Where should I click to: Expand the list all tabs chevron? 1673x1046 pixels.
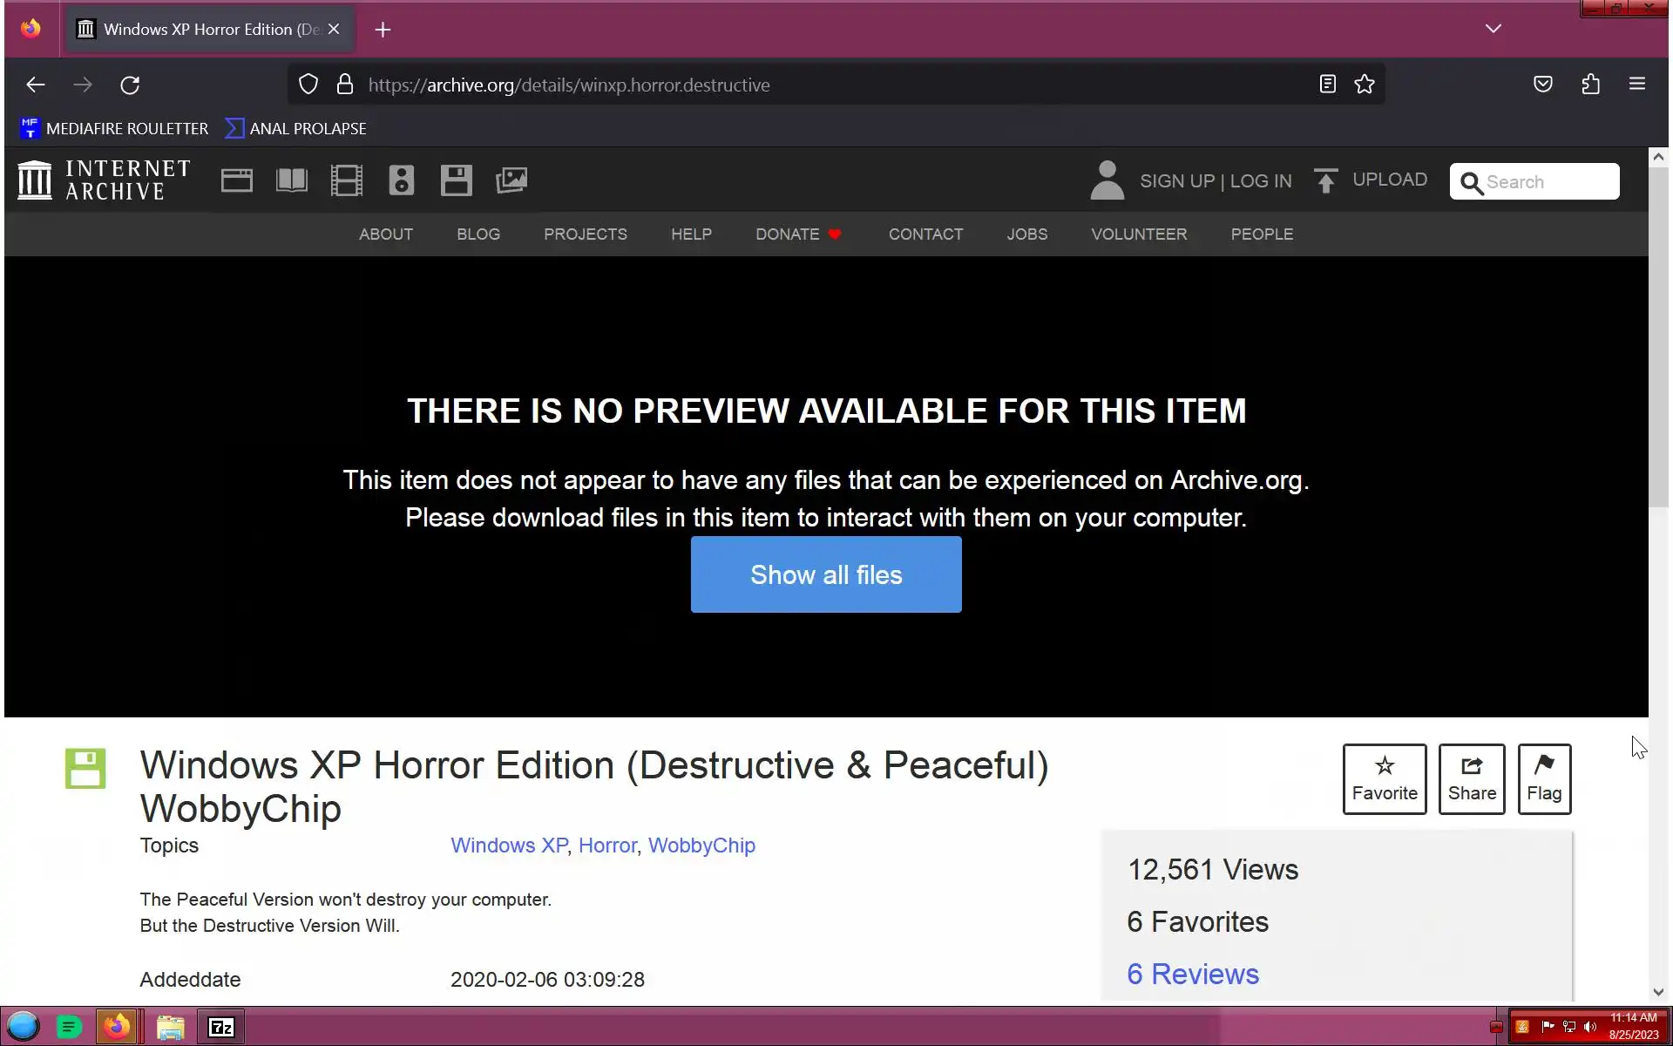point(1493,29)
